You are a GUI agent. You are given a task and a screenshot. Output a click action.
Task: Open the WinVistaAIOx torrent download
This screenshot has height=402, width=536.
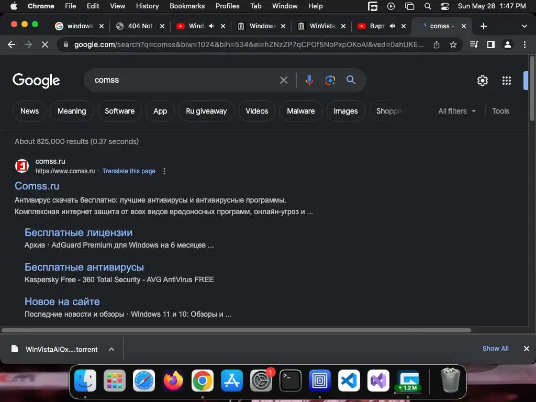click(x=62, y=349)
